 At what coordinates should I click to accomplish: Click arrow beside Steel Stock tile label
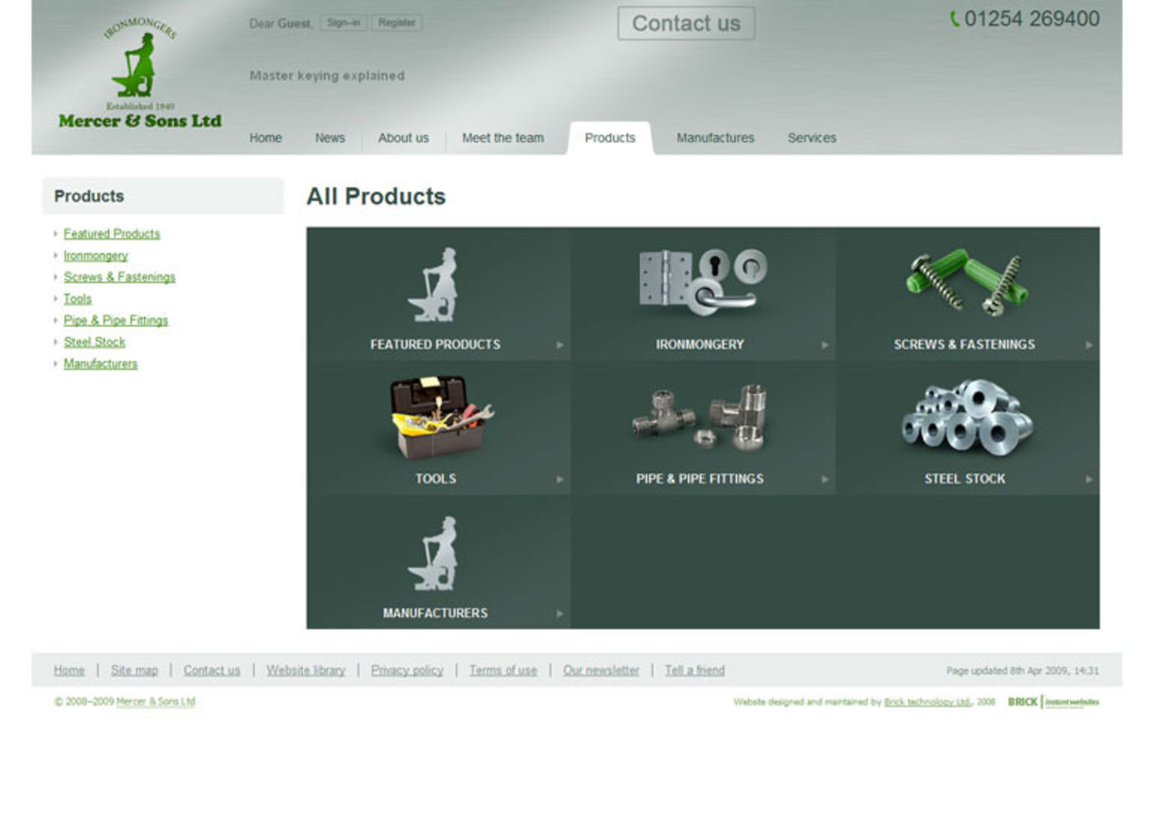point(1089,480)
